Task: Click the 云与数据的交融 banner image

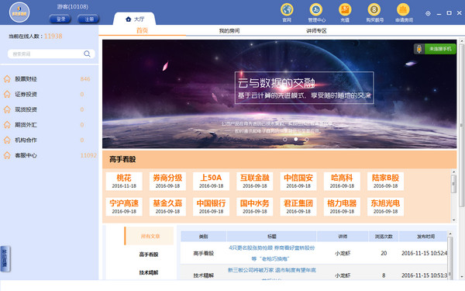Action: [x=279, y=94]
